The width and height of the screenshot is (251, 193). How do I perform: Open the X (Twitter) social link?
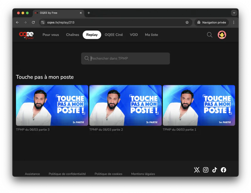[x=197, y=170]
